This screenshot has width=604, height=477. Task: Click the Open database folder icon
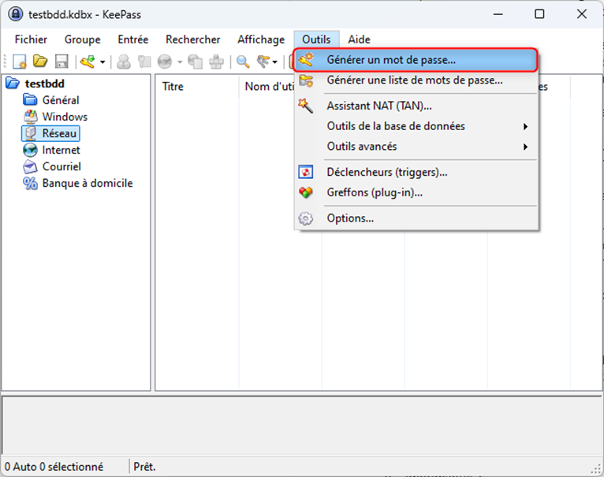[x=40, y=61]
